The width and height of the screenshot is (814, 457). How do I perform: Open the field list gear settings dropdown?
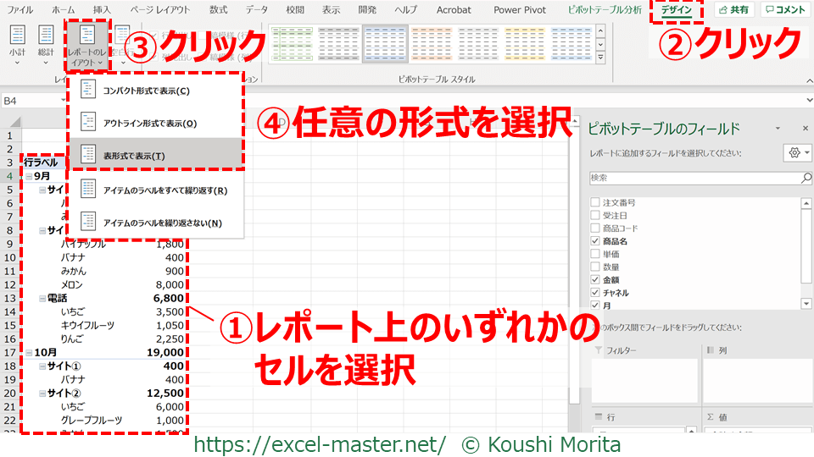pos(798,152)
